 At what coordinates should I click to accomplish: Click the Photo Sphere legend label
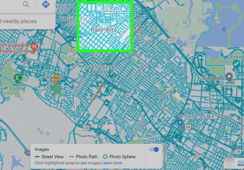click(x=122, y=157)
